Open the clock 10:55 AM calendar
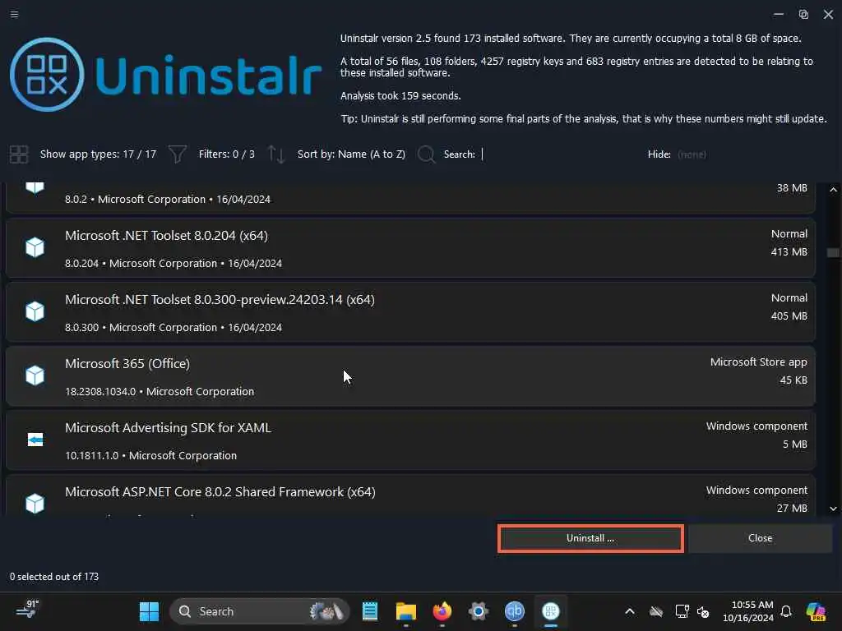Screen dimensions: 842x631 pos(748,611)
